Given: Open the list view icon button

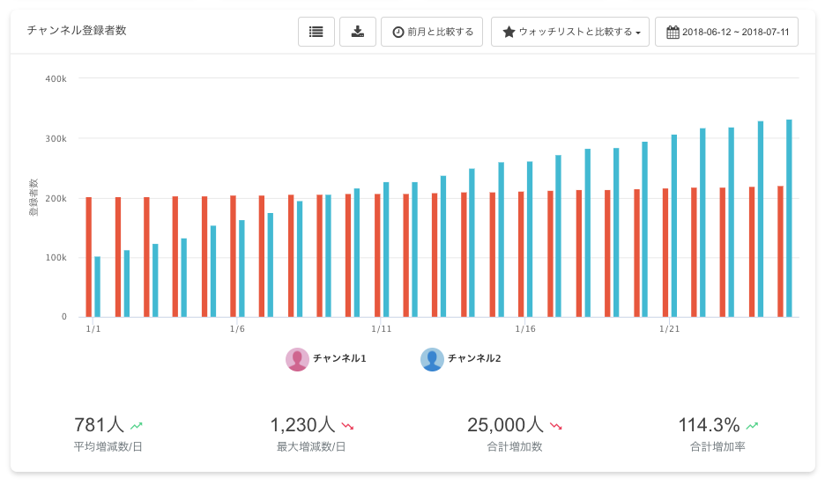Looking at the screenshot, I should (x=316, y=32).
